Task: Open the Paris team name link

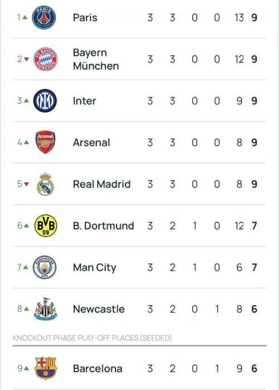Action: (85, 18)
